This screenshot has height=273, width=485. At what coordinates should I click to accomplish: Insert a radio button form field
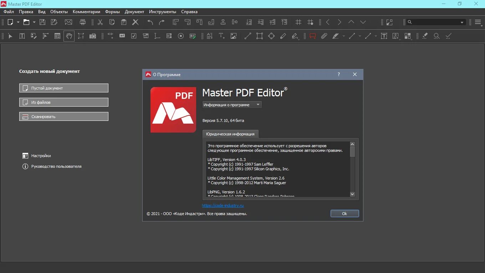point(181,36)
